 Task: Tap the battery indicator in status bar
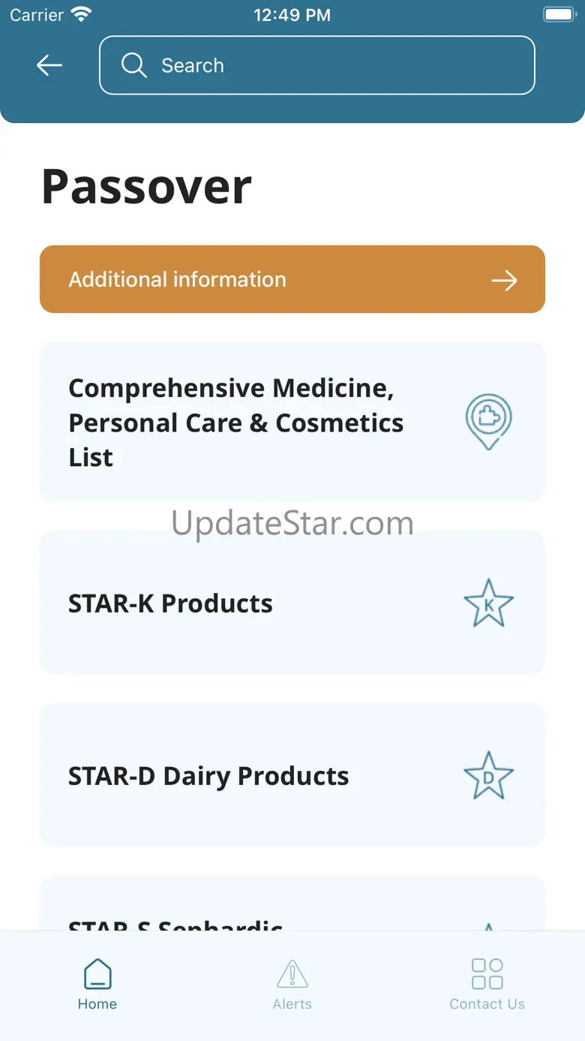point(559,14)
